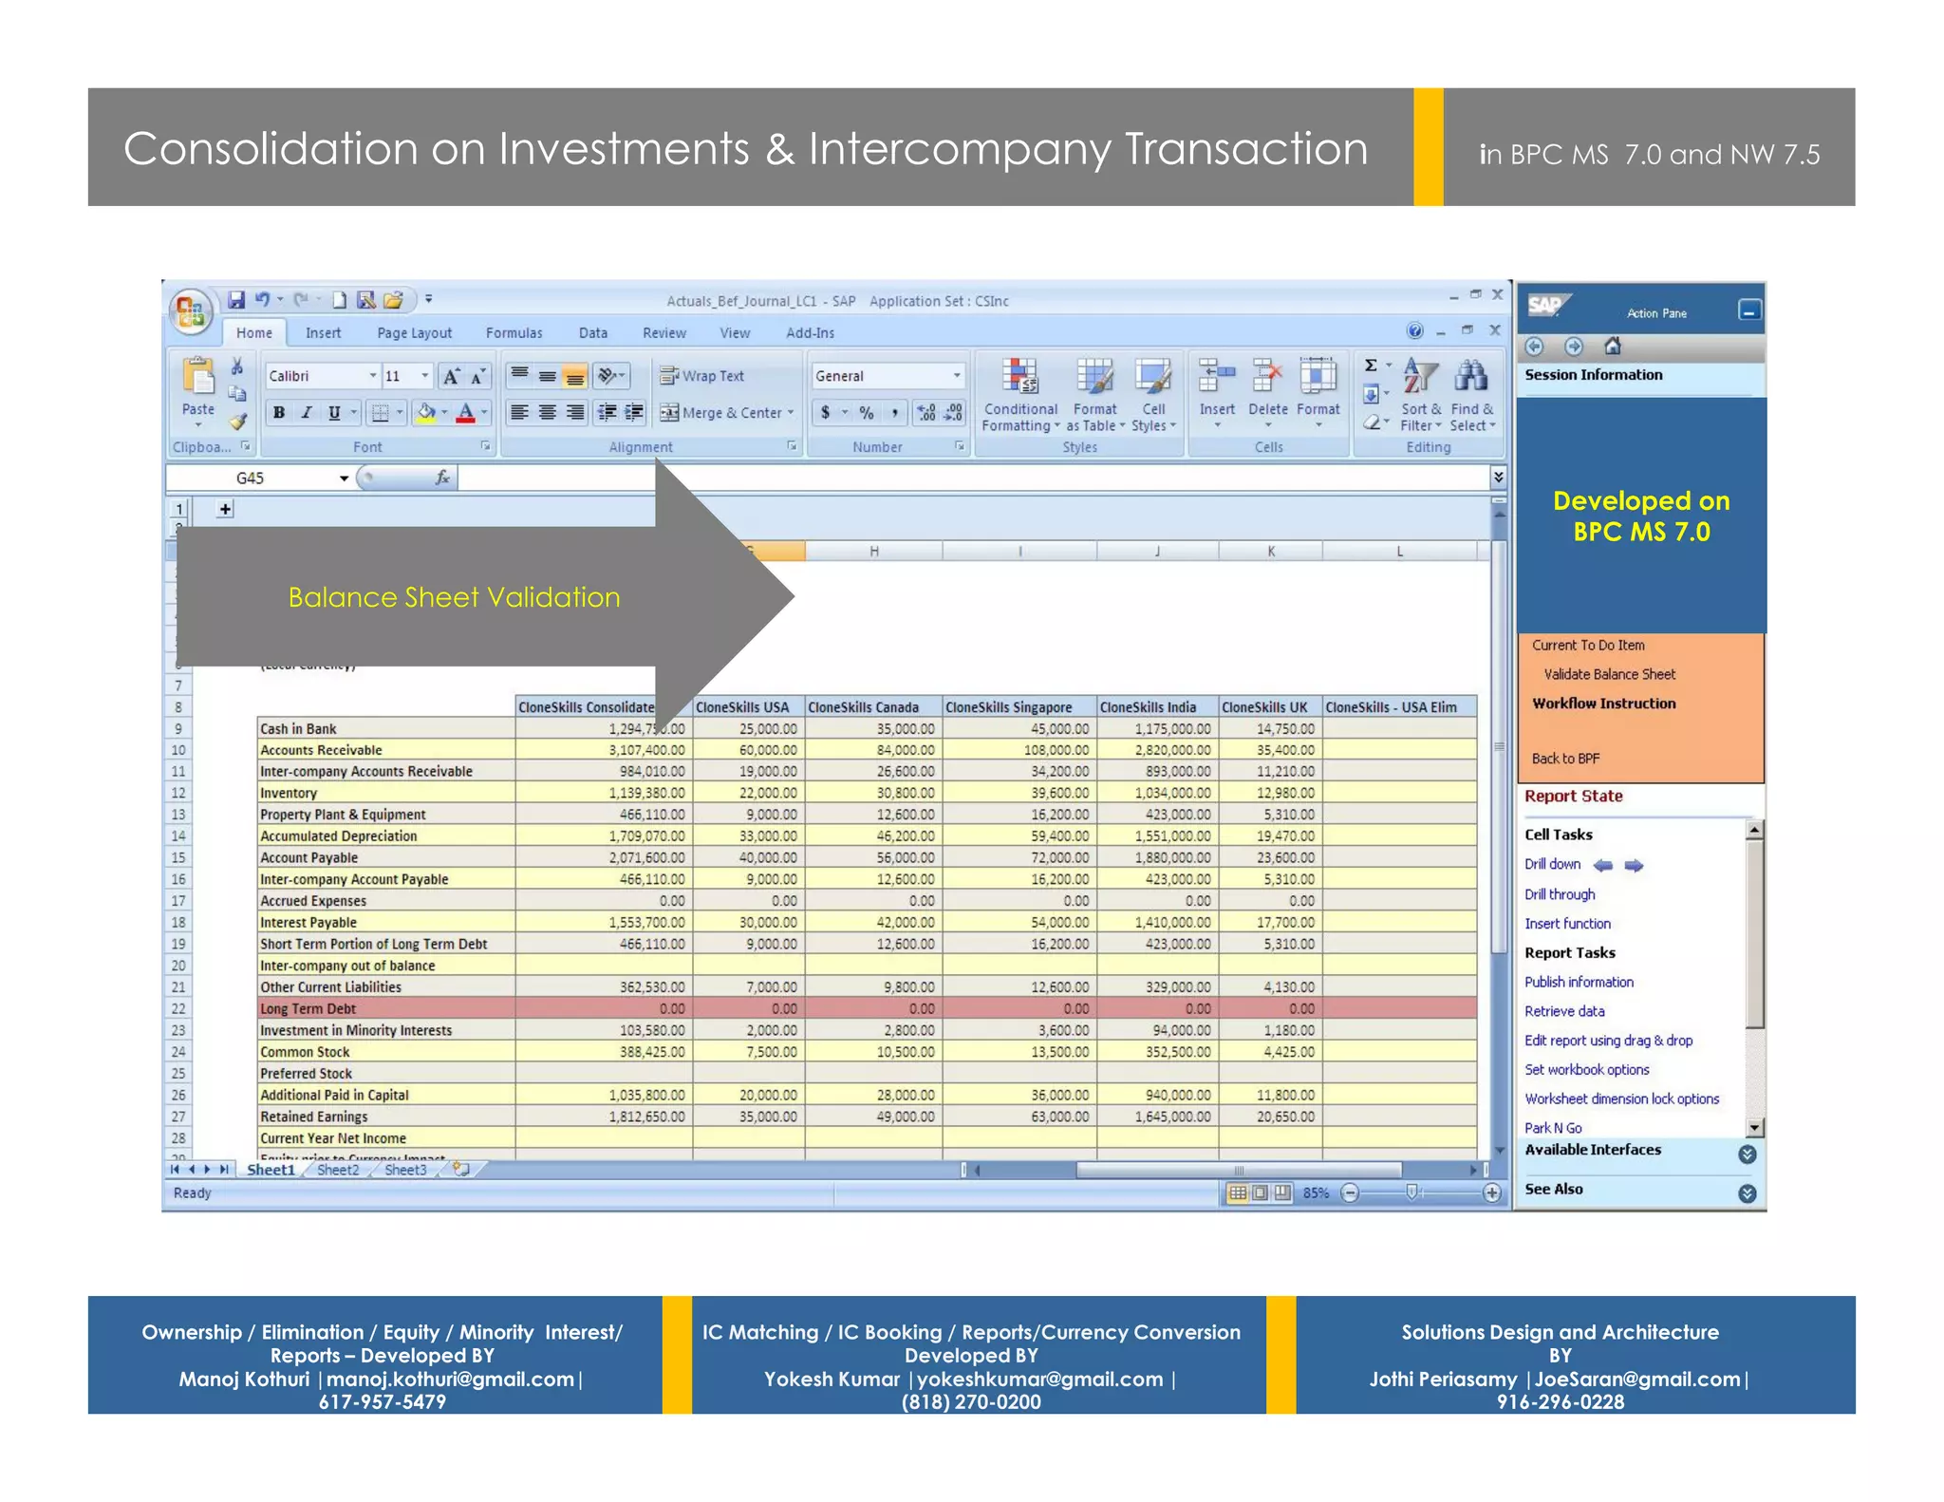
Task: Click the Drill through link
Action: coord(1560,894)
